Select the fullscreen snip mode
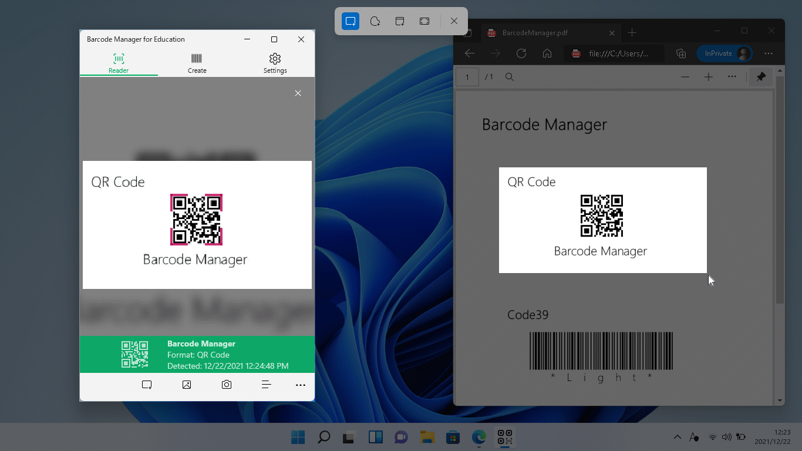 pyautogui.click(x=424, y=21)
